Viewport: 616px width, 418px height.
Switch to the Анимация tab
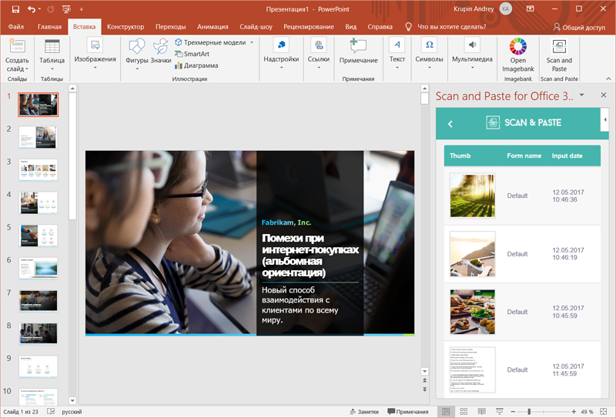click(213, 26)
